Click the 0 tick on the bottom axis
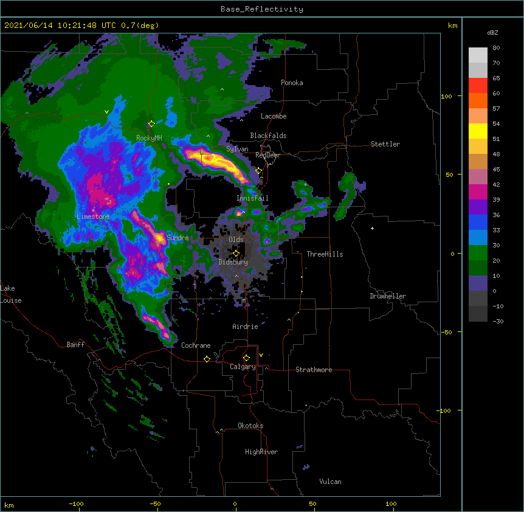Viewport: 524px width, 512px height. [x=235, y=503]
